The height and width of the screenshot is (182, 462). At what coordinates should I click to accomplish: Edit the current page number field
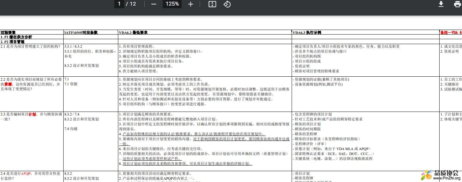click(x=119, y=4)
